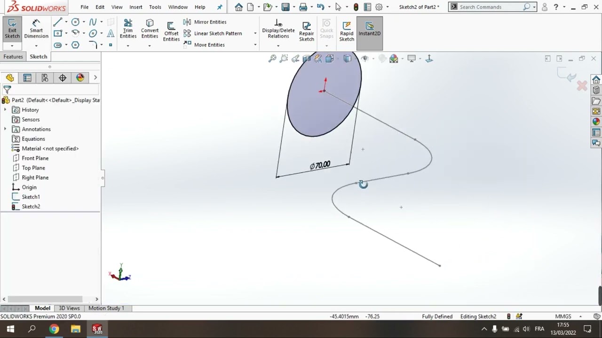Open the Tools menu
The width and height of the screenshot is (602, 338).
click(x=155, y=7)
